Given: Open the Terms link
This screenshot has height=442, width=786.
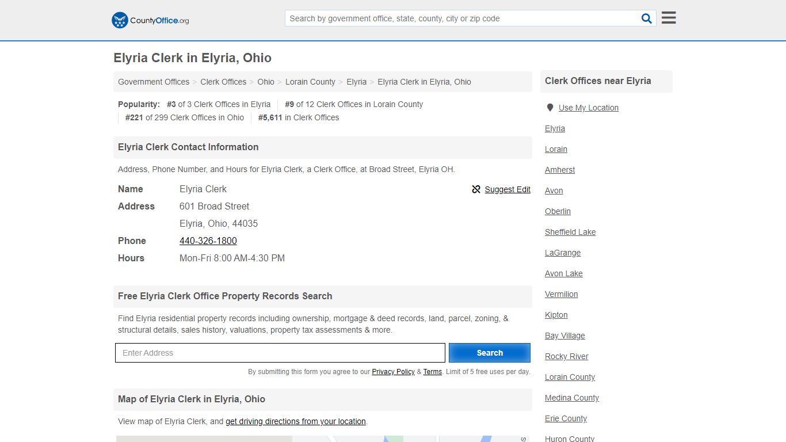Looking at the screenshot, I should click(x=433, y=372).
